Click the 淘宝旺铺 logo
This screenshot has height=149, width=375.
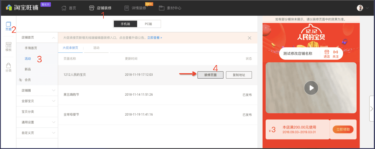pyautogui.click(x=22, y=8)
